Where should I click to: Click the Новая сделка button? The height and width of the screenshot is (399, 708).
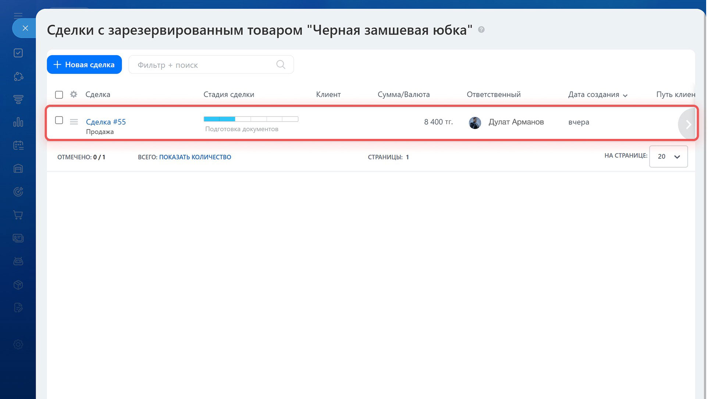click(x=84, y=65)
